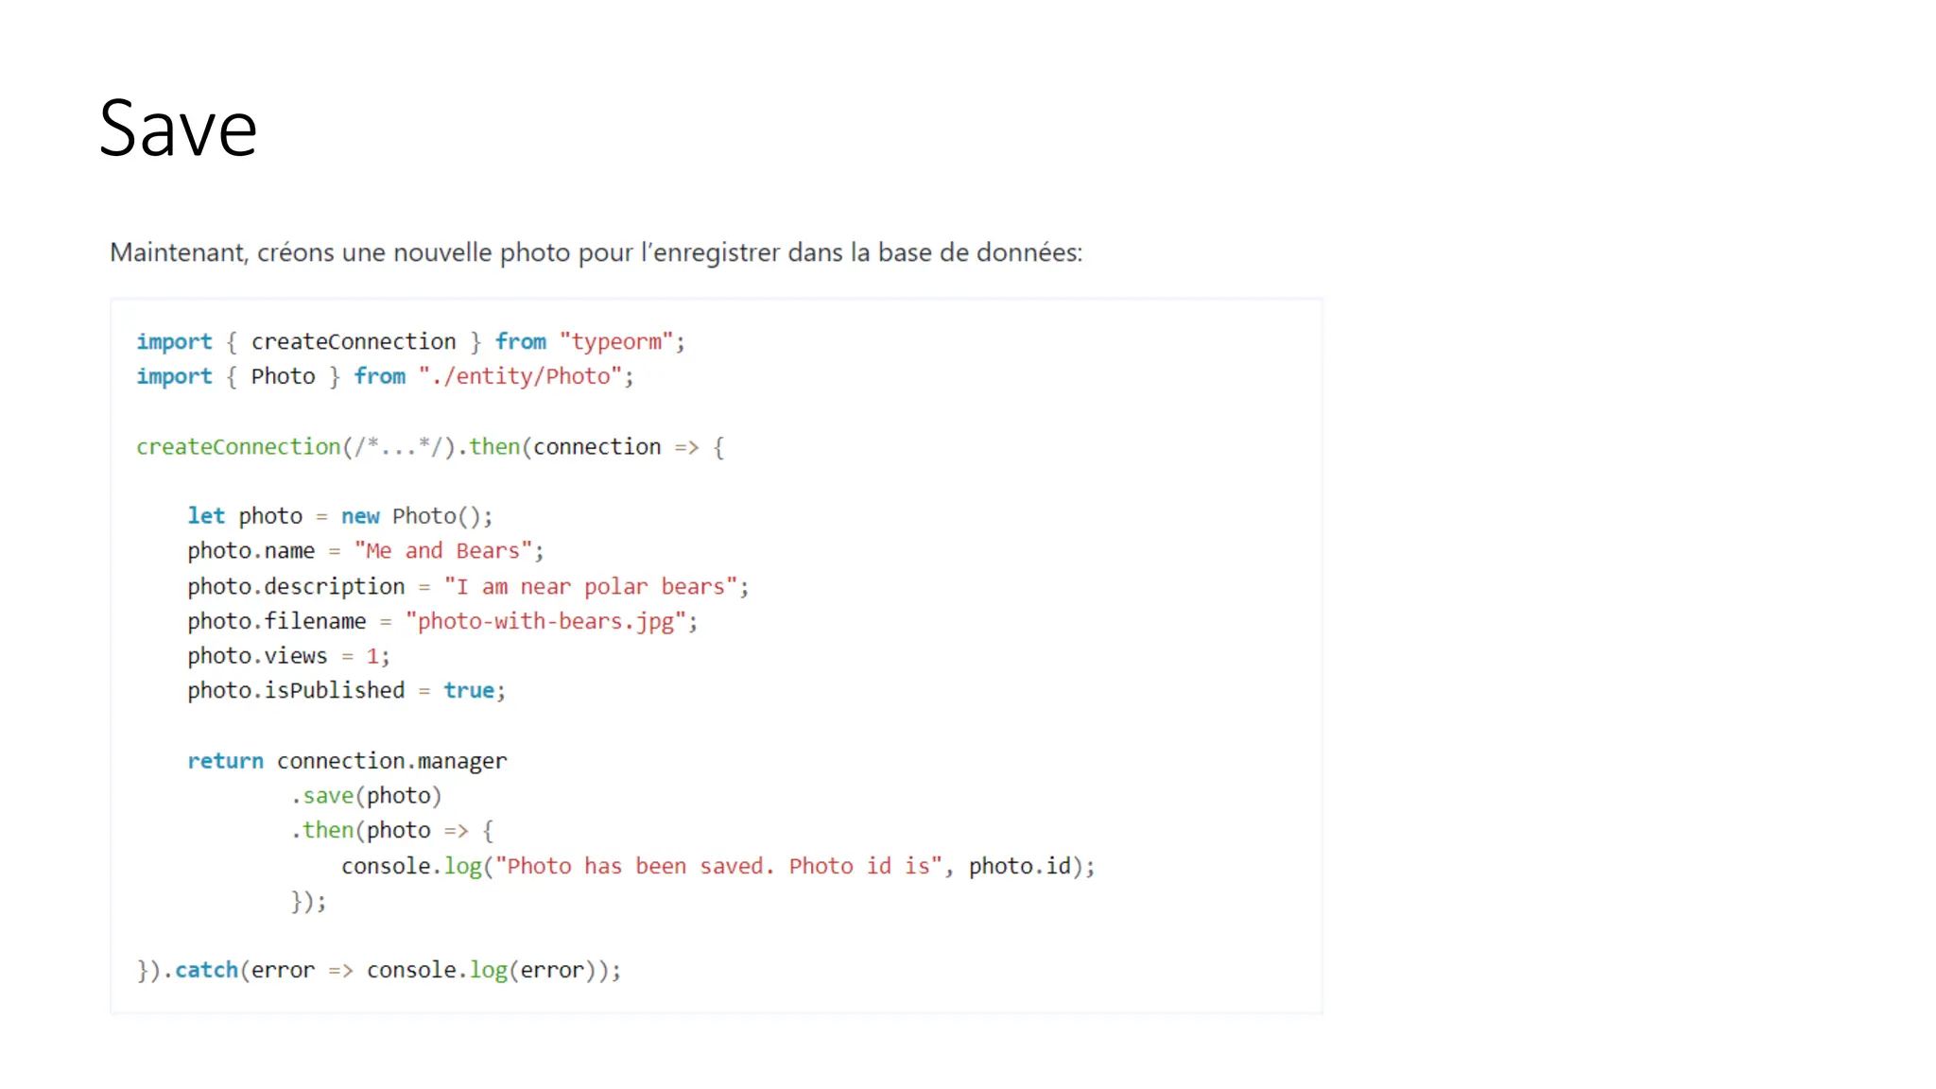The width and height of the screenshot is (1936, 1089).
Task: Click the "./entity/Photo" path string
Action: 520,376
